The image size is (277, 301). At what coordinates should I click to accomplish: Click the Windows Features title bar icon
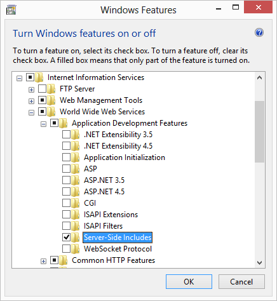11,10
